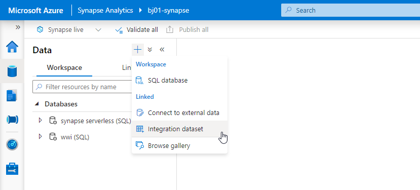
Task: Click the Validate all button
Action: click(136, 30)
